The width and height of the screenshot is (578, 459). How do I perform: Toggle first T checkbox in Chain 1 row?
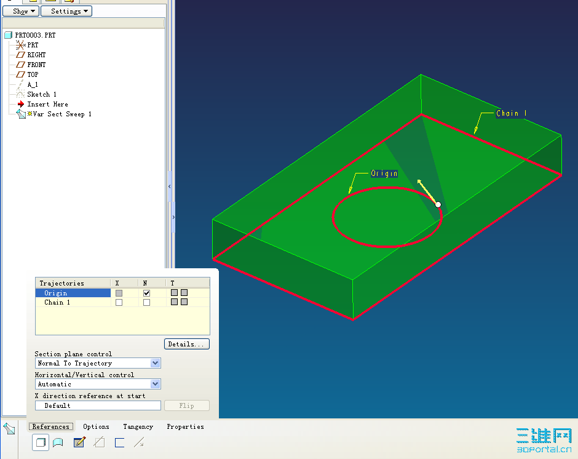click(175, 302)
